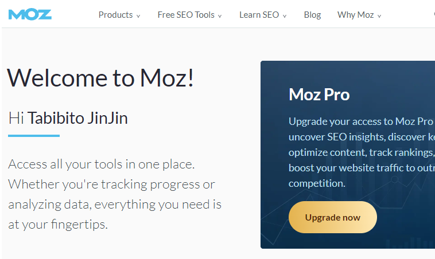Click the Moz logo in the header
435x259 pixels.
(30, 15)
